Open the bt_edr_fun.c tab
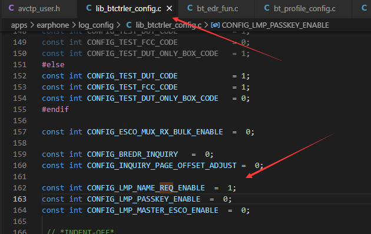The width and height of the screenshot is (371, 234). tap(217, 8)
